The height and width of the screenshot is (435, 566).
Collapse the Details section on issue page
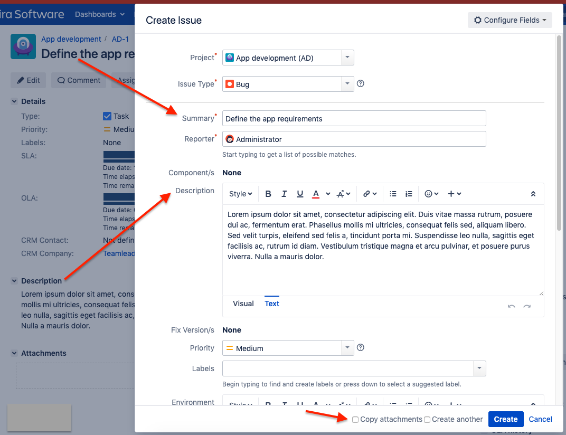[x=14, y=101]
